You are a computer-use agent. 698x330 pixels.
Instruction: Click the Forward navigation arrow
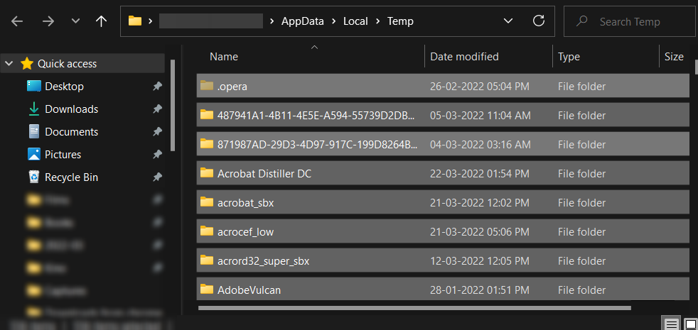pyautogui.click(x=48, y=21)
